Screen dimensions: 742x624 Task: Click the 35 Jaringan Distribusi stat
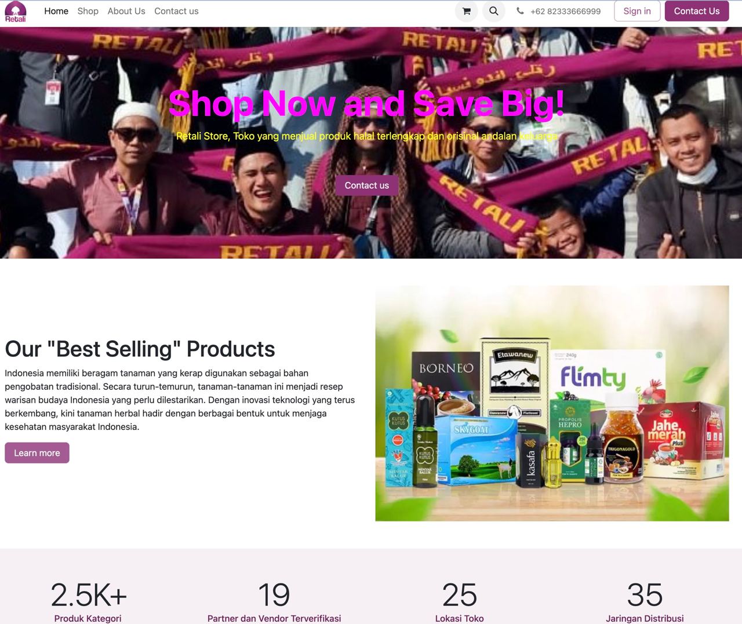(x=645, y=602)
